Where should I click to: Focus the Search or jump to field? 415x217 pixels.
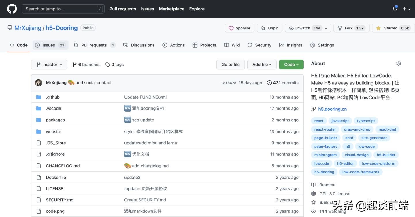pos(63,9)
